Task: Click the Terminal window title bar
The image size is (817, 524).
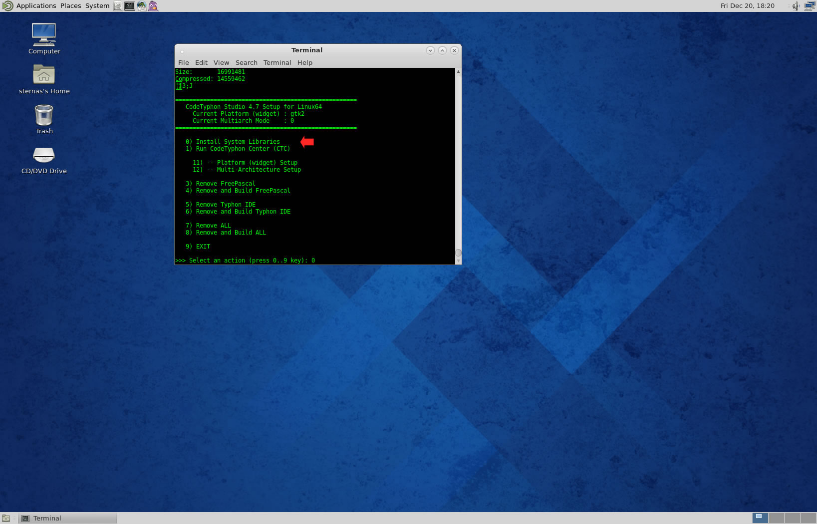Action: [x=307, y=50]
